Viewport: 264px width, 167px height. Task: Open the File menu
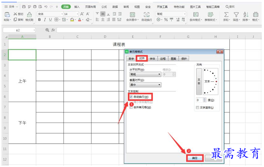click(x=11, y=7)
